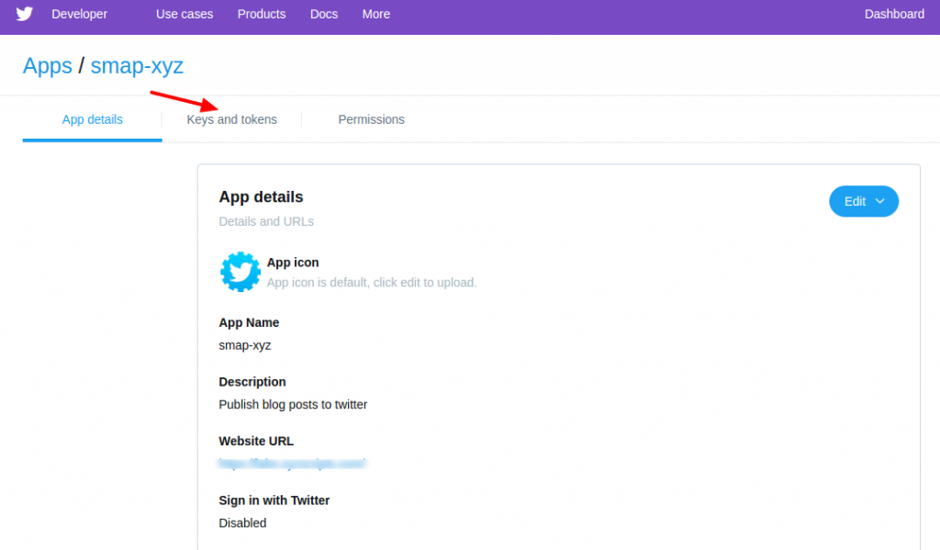Go to the Dashboard
This screenshot has height=550, width=940.
[x=893, y=14]
